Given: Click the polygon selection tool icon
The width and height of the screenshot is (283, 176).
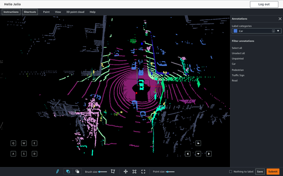Looking at the screenshot, I should tap(113, 172).
